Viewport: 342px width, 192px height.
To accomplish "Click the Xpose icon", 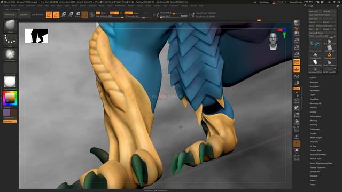I will pos(297,158).
